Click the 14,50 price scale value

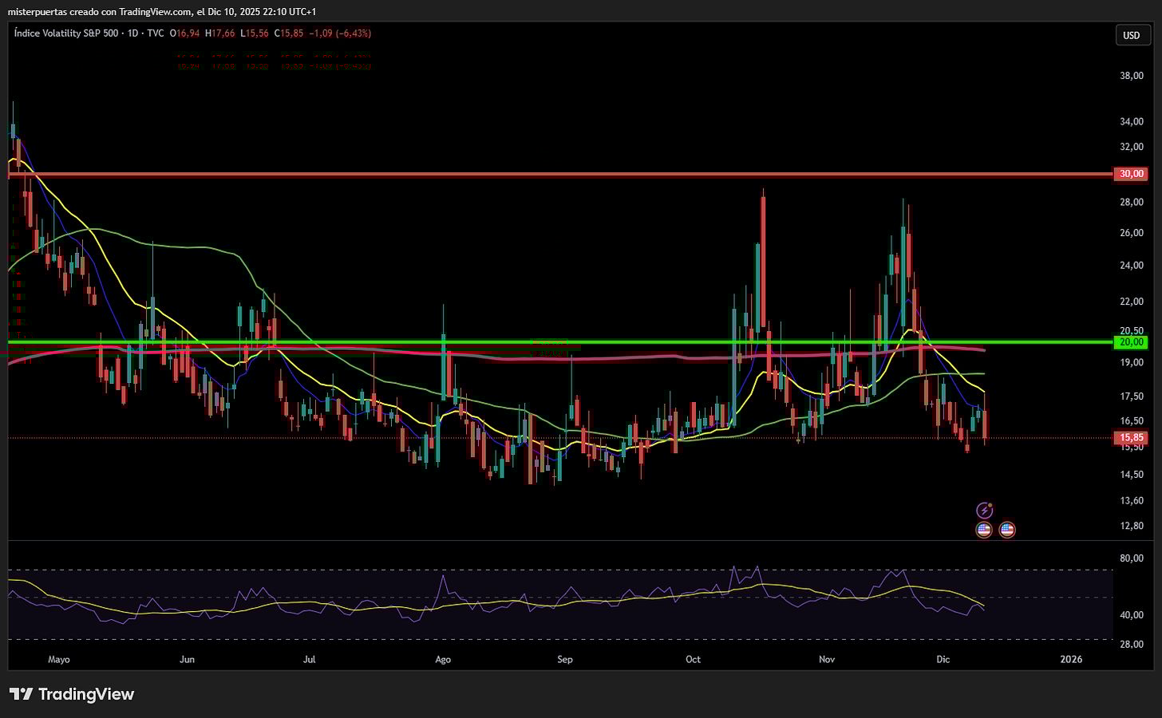[1132, 475]
